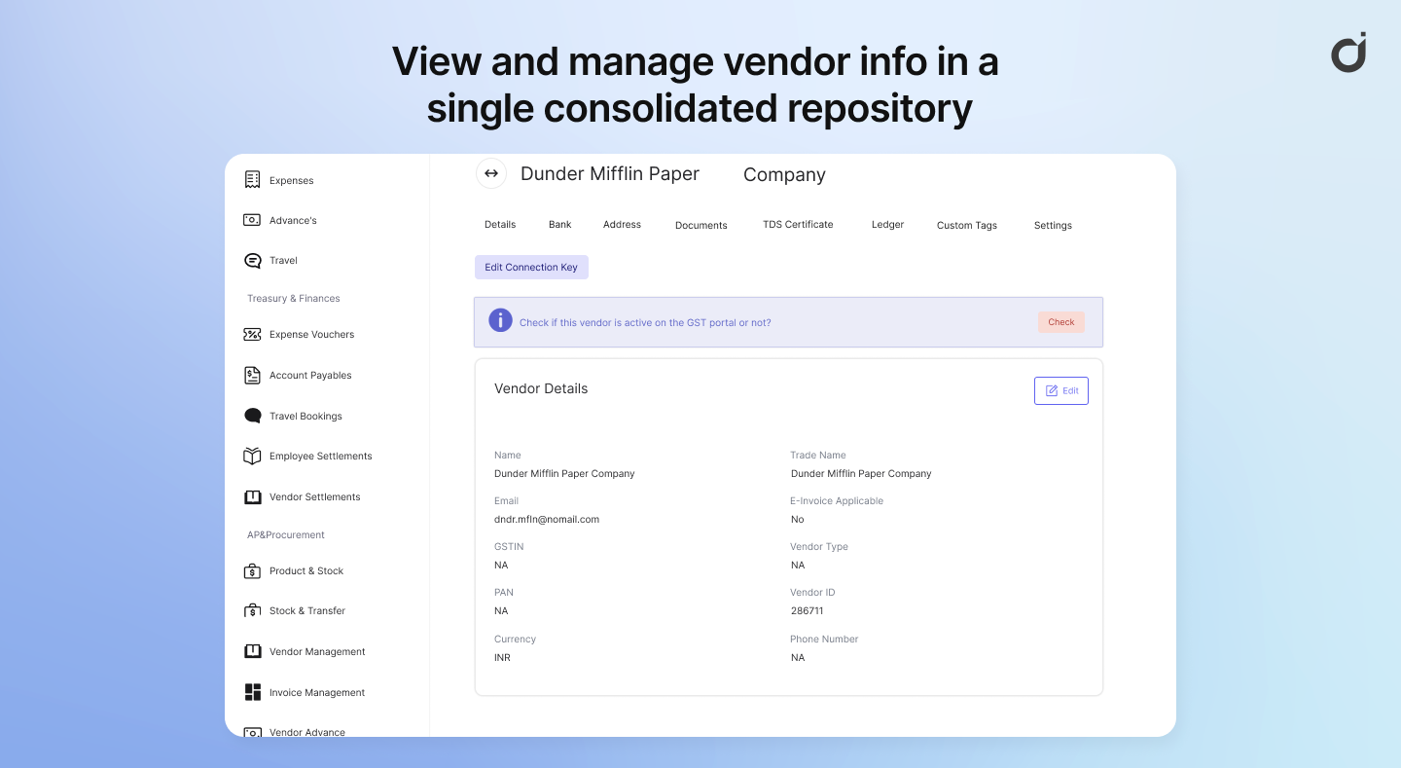Click the Stock & Transfer icon
The width and height of the screenshot is (1401, 768).
tap(253, 610)
